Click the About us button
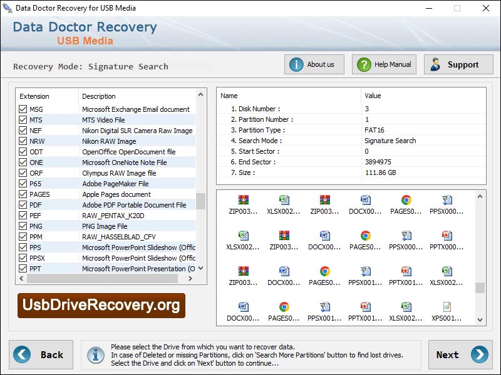Viewport: 501px width, 375px height. click(314, 64)
